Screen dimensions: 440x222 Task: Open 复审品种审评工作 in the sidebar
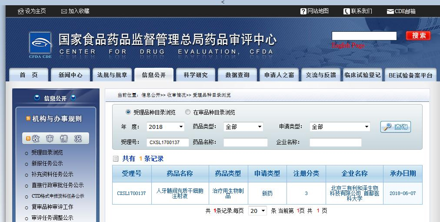click(52, 207)
